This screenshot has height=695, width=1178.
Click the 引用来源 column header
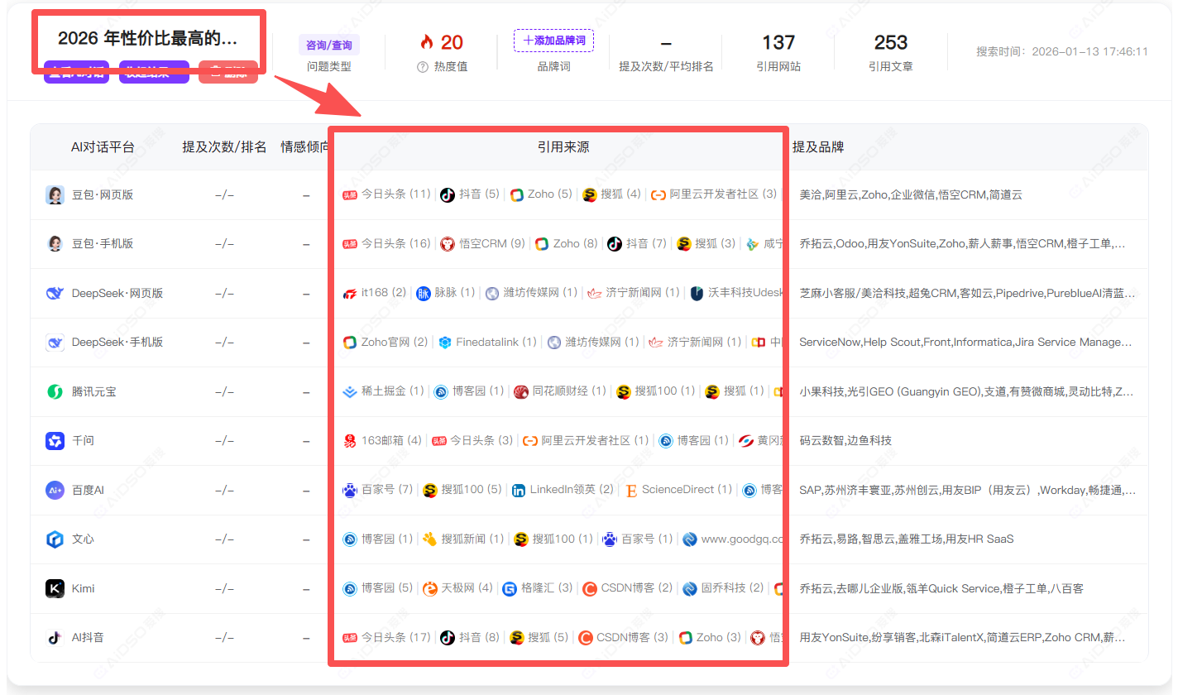563,147
